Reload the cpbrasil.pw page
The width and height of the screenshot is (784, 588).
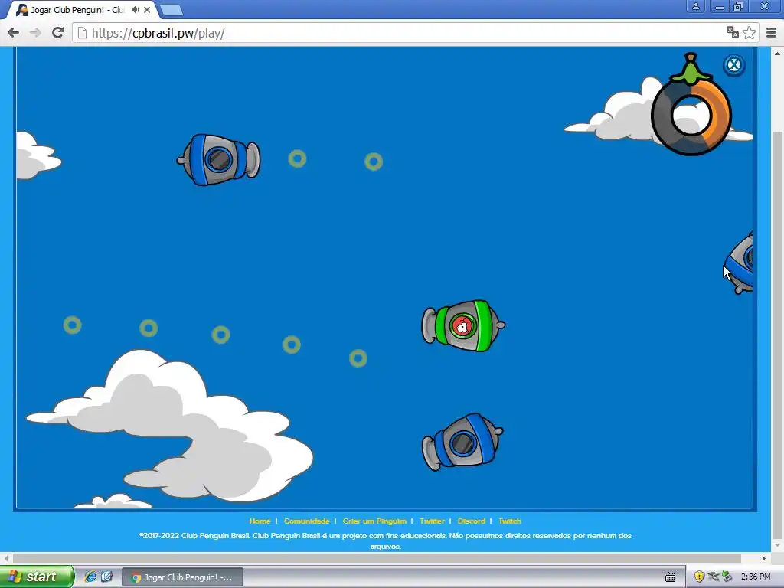point(58,33)
